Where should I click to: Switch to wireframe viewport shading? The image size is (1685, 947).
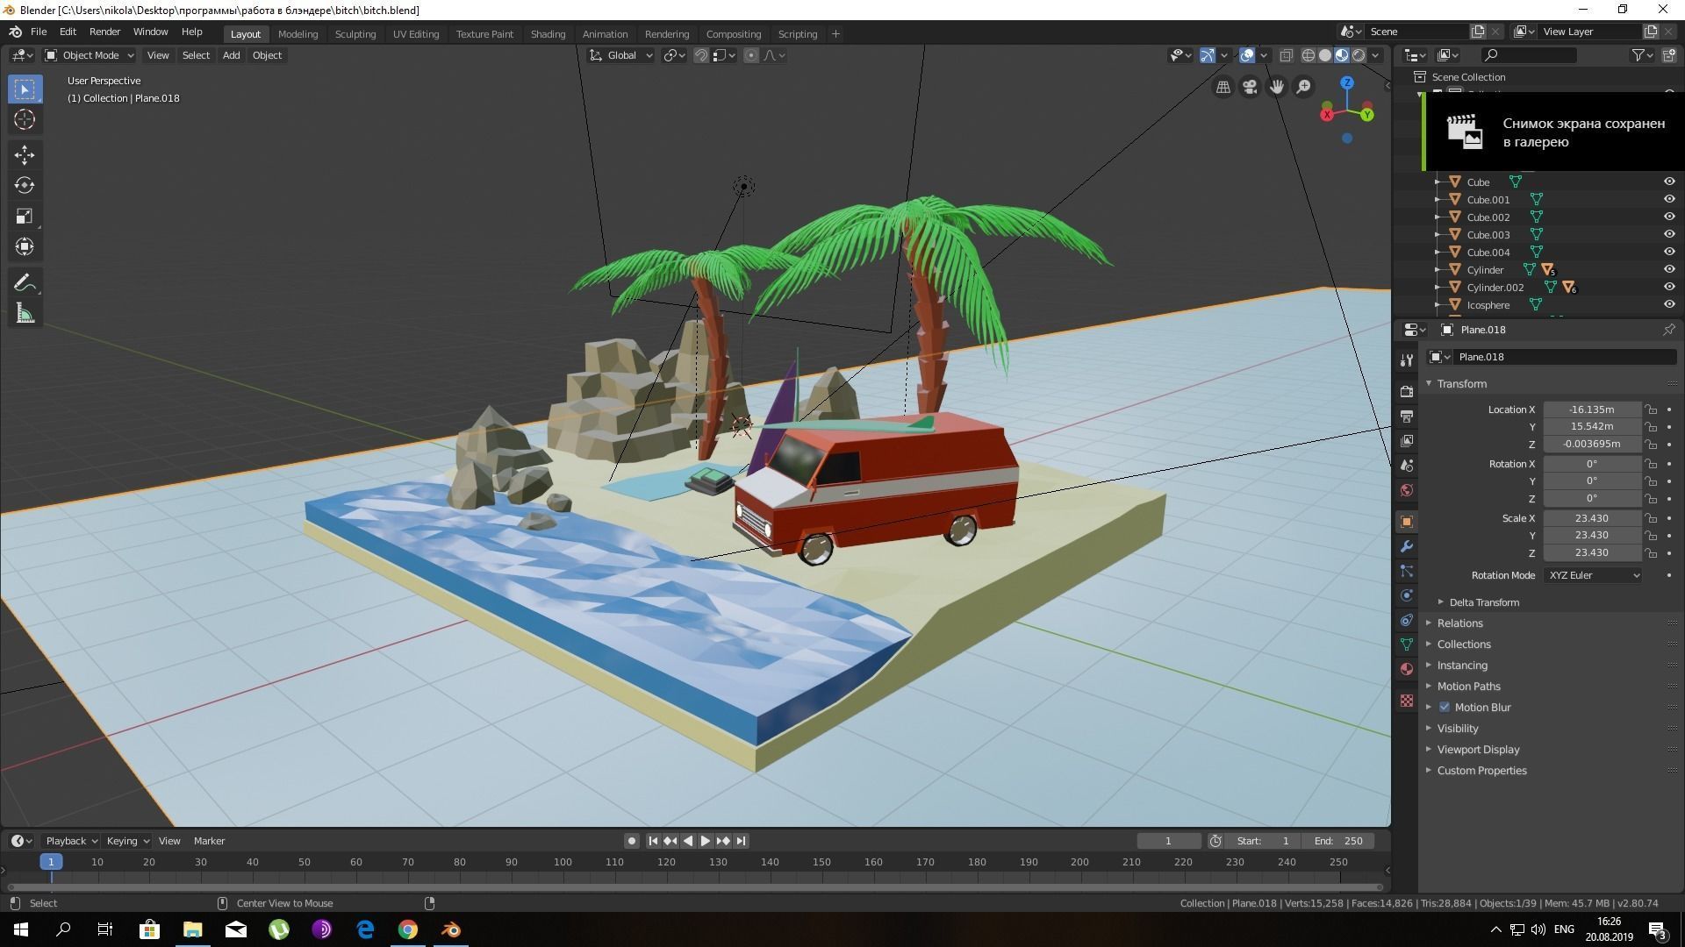tap(1309, 55)
